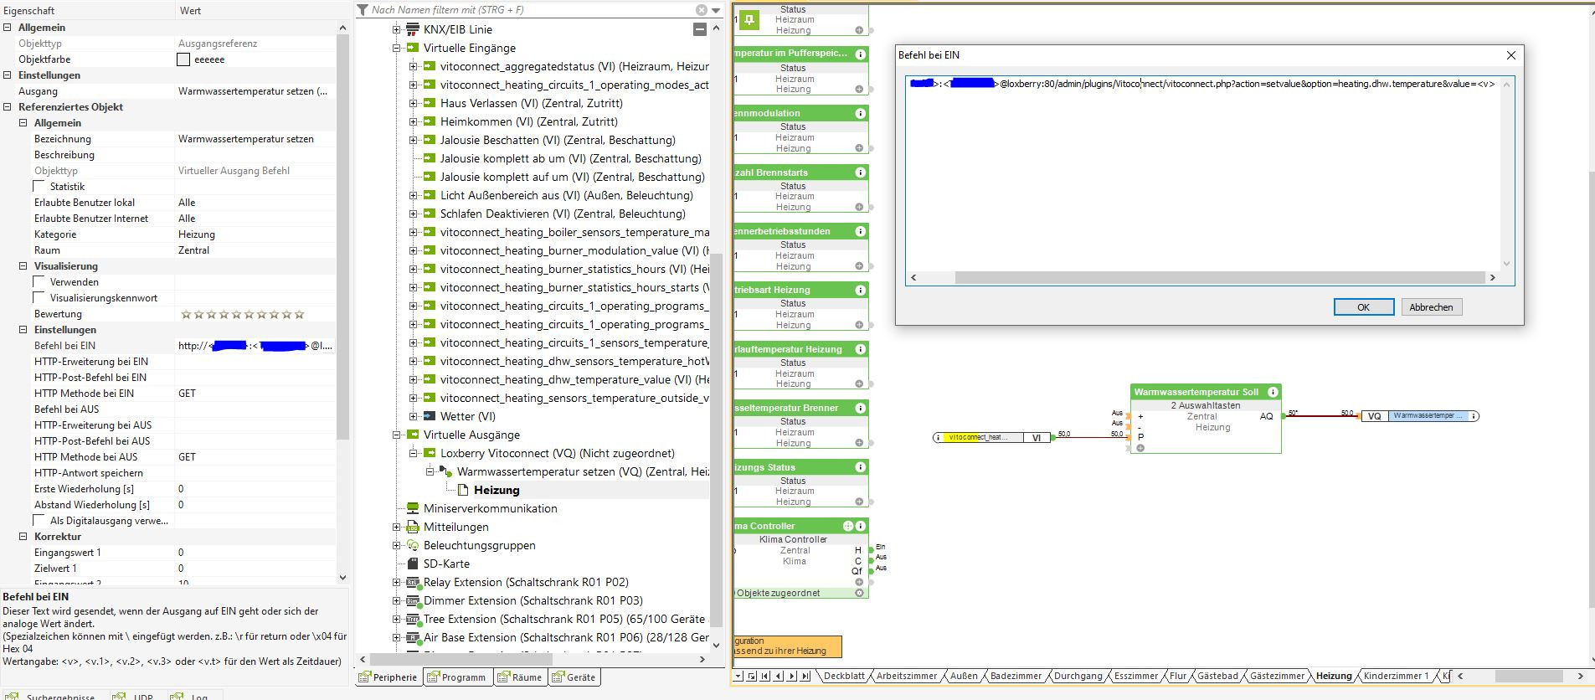The width and height of the screenshot is (1595, 700).
Task: Clear the name filter with X icon
Action: (702, 10)
